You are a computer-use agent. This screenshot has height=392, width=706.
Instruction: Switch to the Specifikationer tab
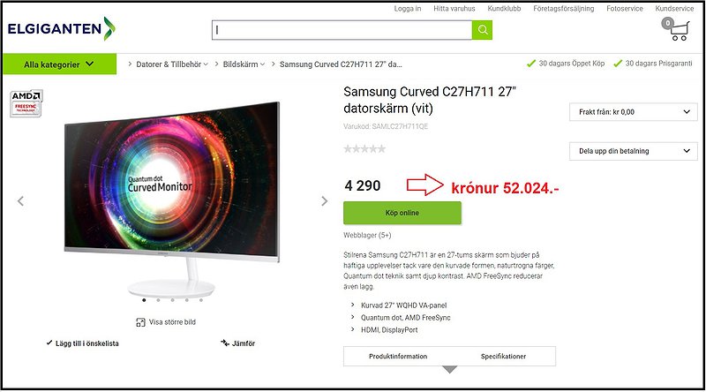coord(503,356)
